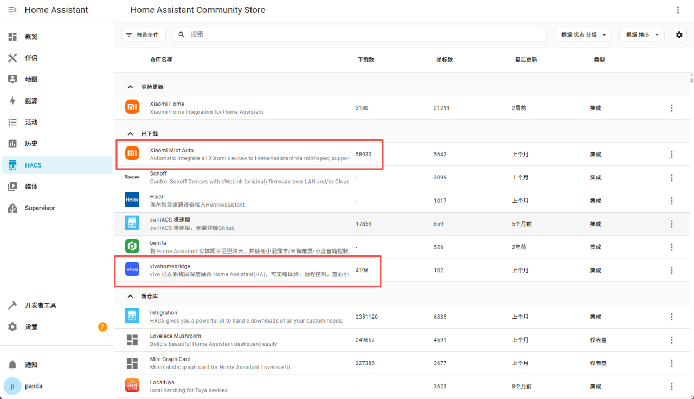Image resolution: width=694 pixels, height=399 pixels.
Task: Open the Xiaomi Miot Auto repository name
Action: point(172,150)
